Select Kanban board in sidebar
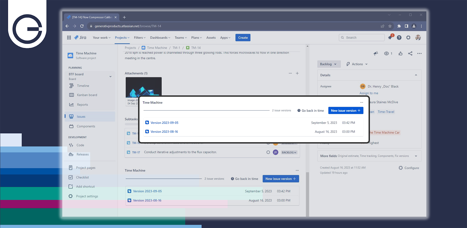This screenshot has width=467, height=228. [87, 95]
